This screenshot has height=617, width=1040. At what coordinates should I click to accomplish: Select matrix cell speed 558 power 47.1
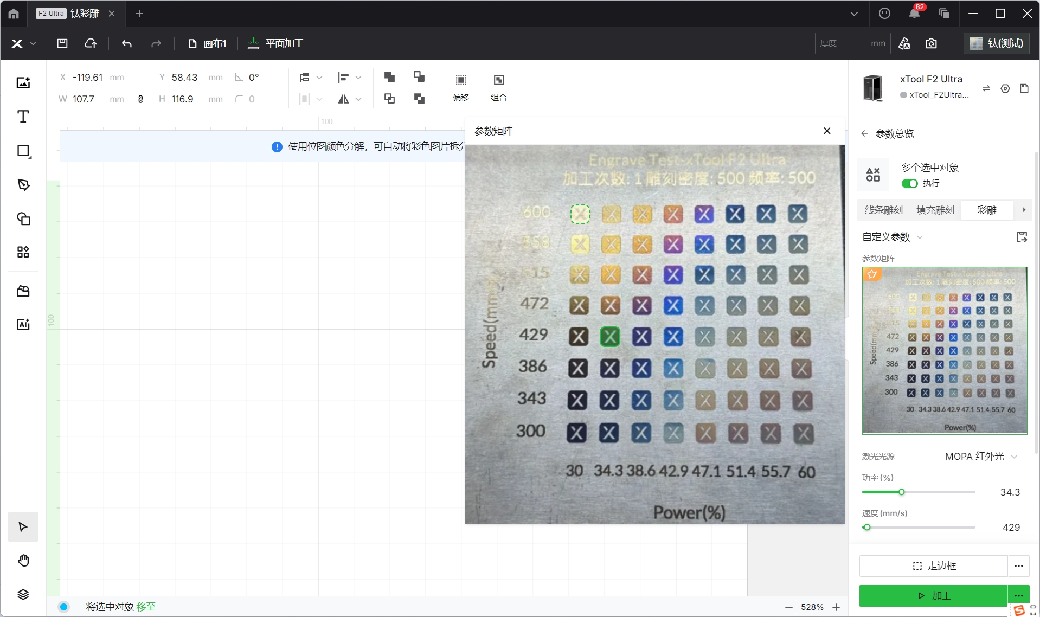click(x=704, y=245)
